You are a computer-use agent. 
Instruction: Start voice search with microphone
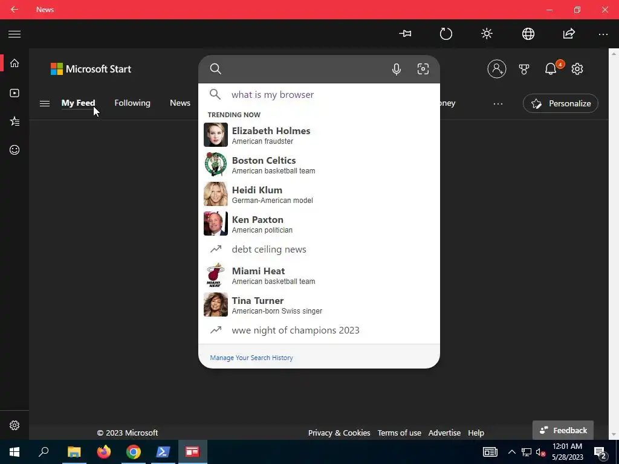pyautogui.click(x=397, y=69)
